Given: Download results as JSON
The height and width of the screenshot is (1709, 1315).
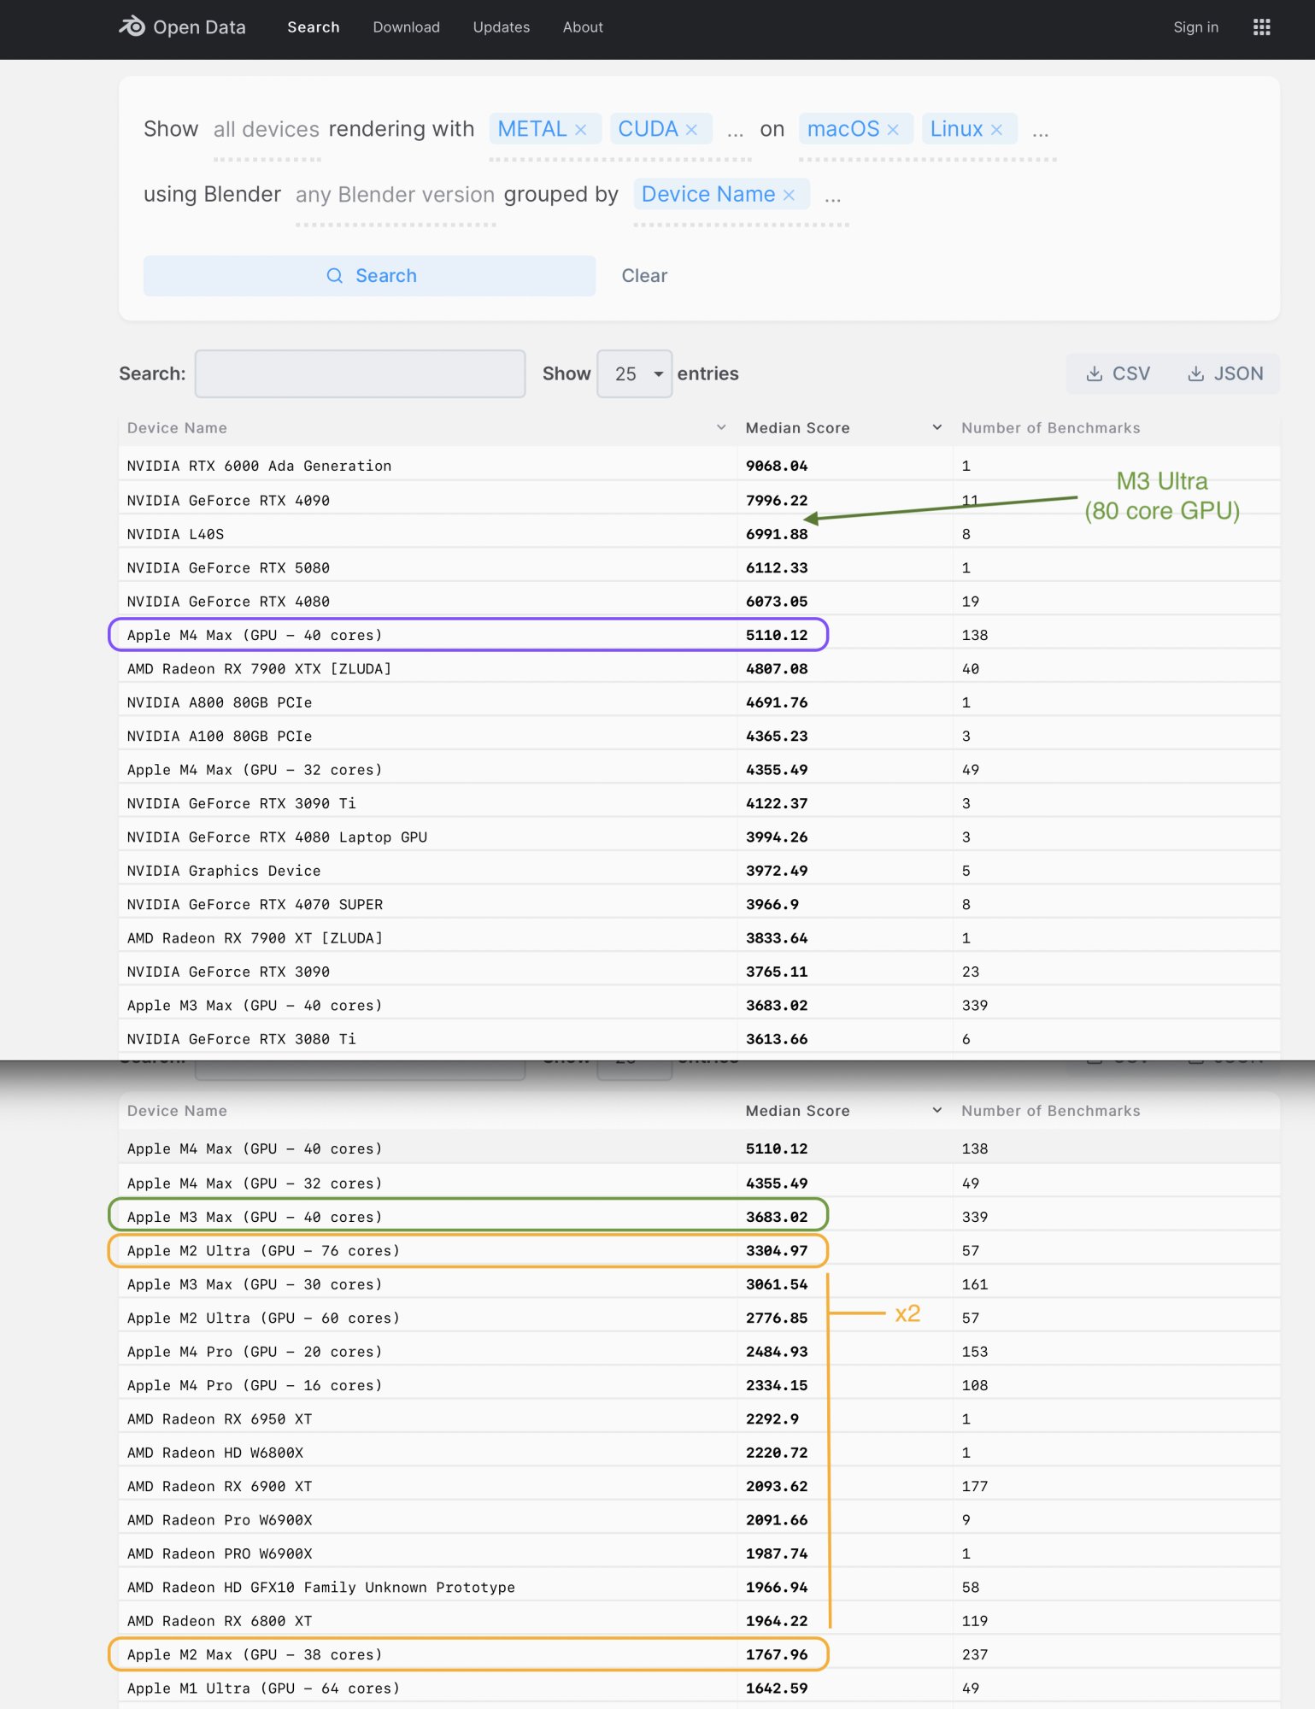Looking at the screenshot, I should tap(1226, 373).
